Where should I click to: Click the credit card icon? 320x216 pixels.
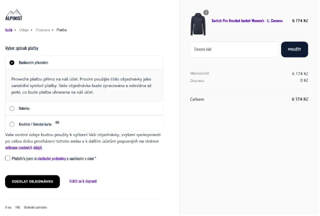(57, 122)
